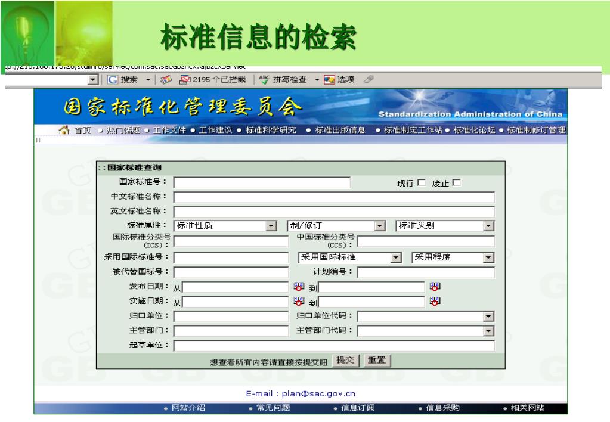The image size is (610, 422).
Task: Click the news icon next to search dropdown
Action: pos(166,80)
